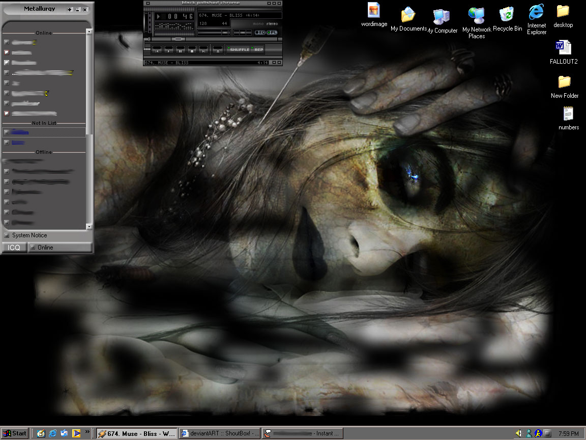
Task: Click the '4:14' duration in Winamp's bottom bar
Action: 262,63
